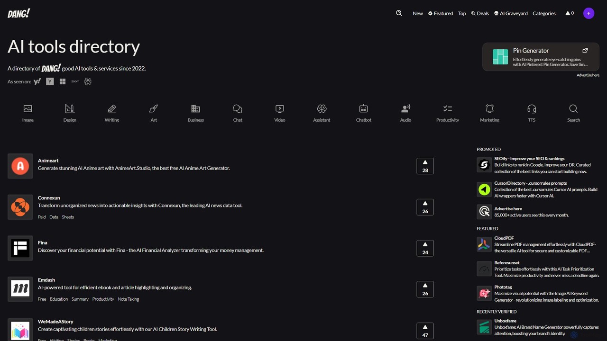607x341 pixels.
Task: Upvote Connexun with 26 votes
Action: pyautogui.click(x=425, y=207)
